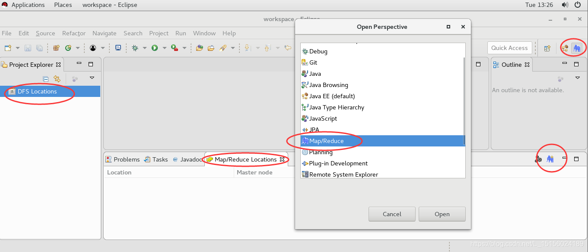Click Open in Open Perspective dialog
Image resolution: width=588 pixels, height=252 pixels.
point(442,214)
